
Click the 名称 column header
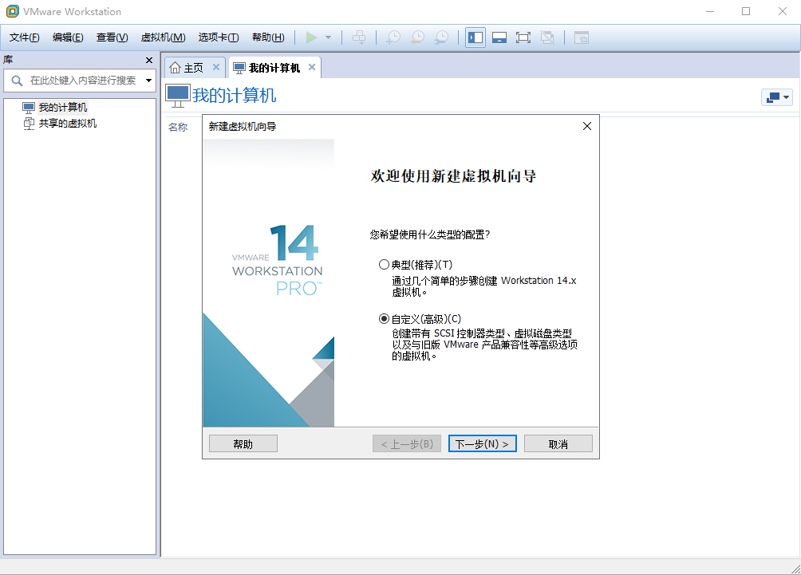(178, 127)
